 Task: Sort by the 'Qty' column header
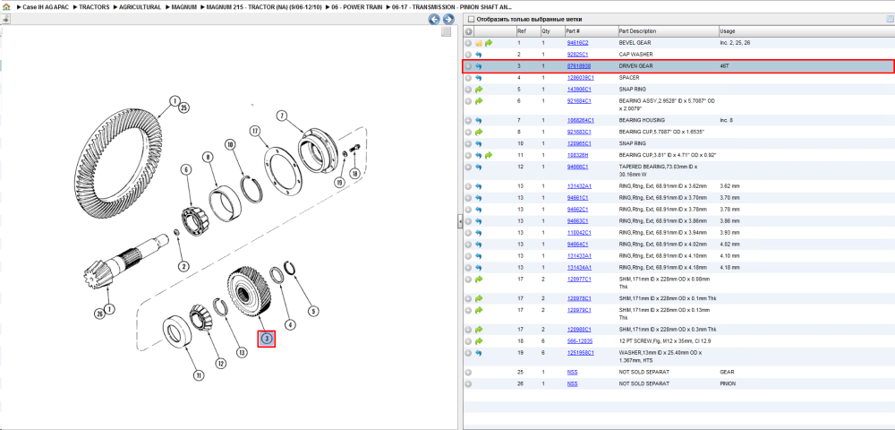point(551,30)
